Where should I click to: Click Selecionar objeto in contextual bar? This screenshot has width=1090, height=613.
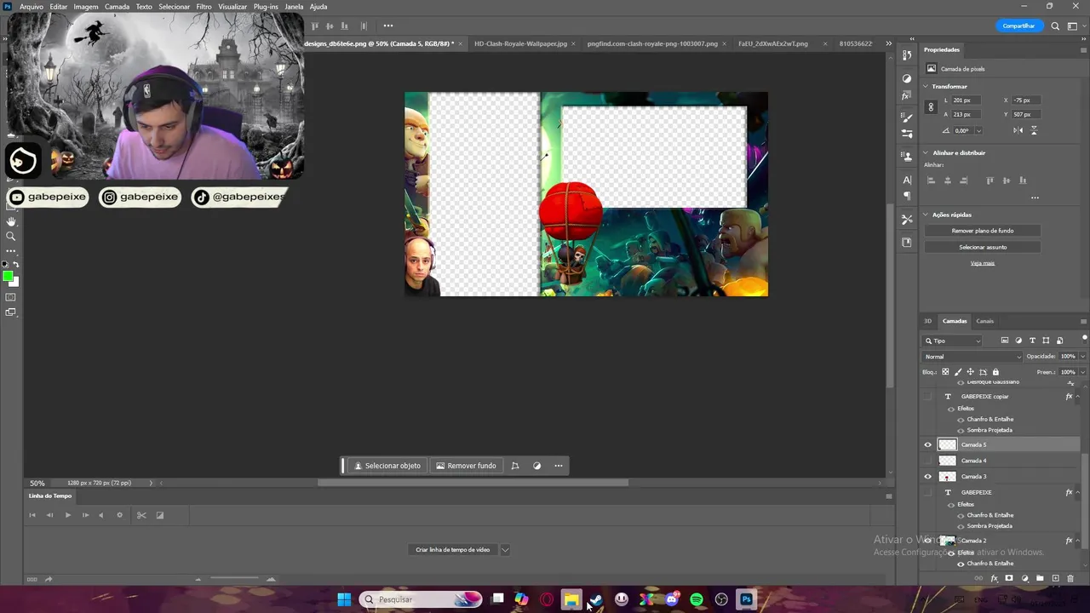387,466
